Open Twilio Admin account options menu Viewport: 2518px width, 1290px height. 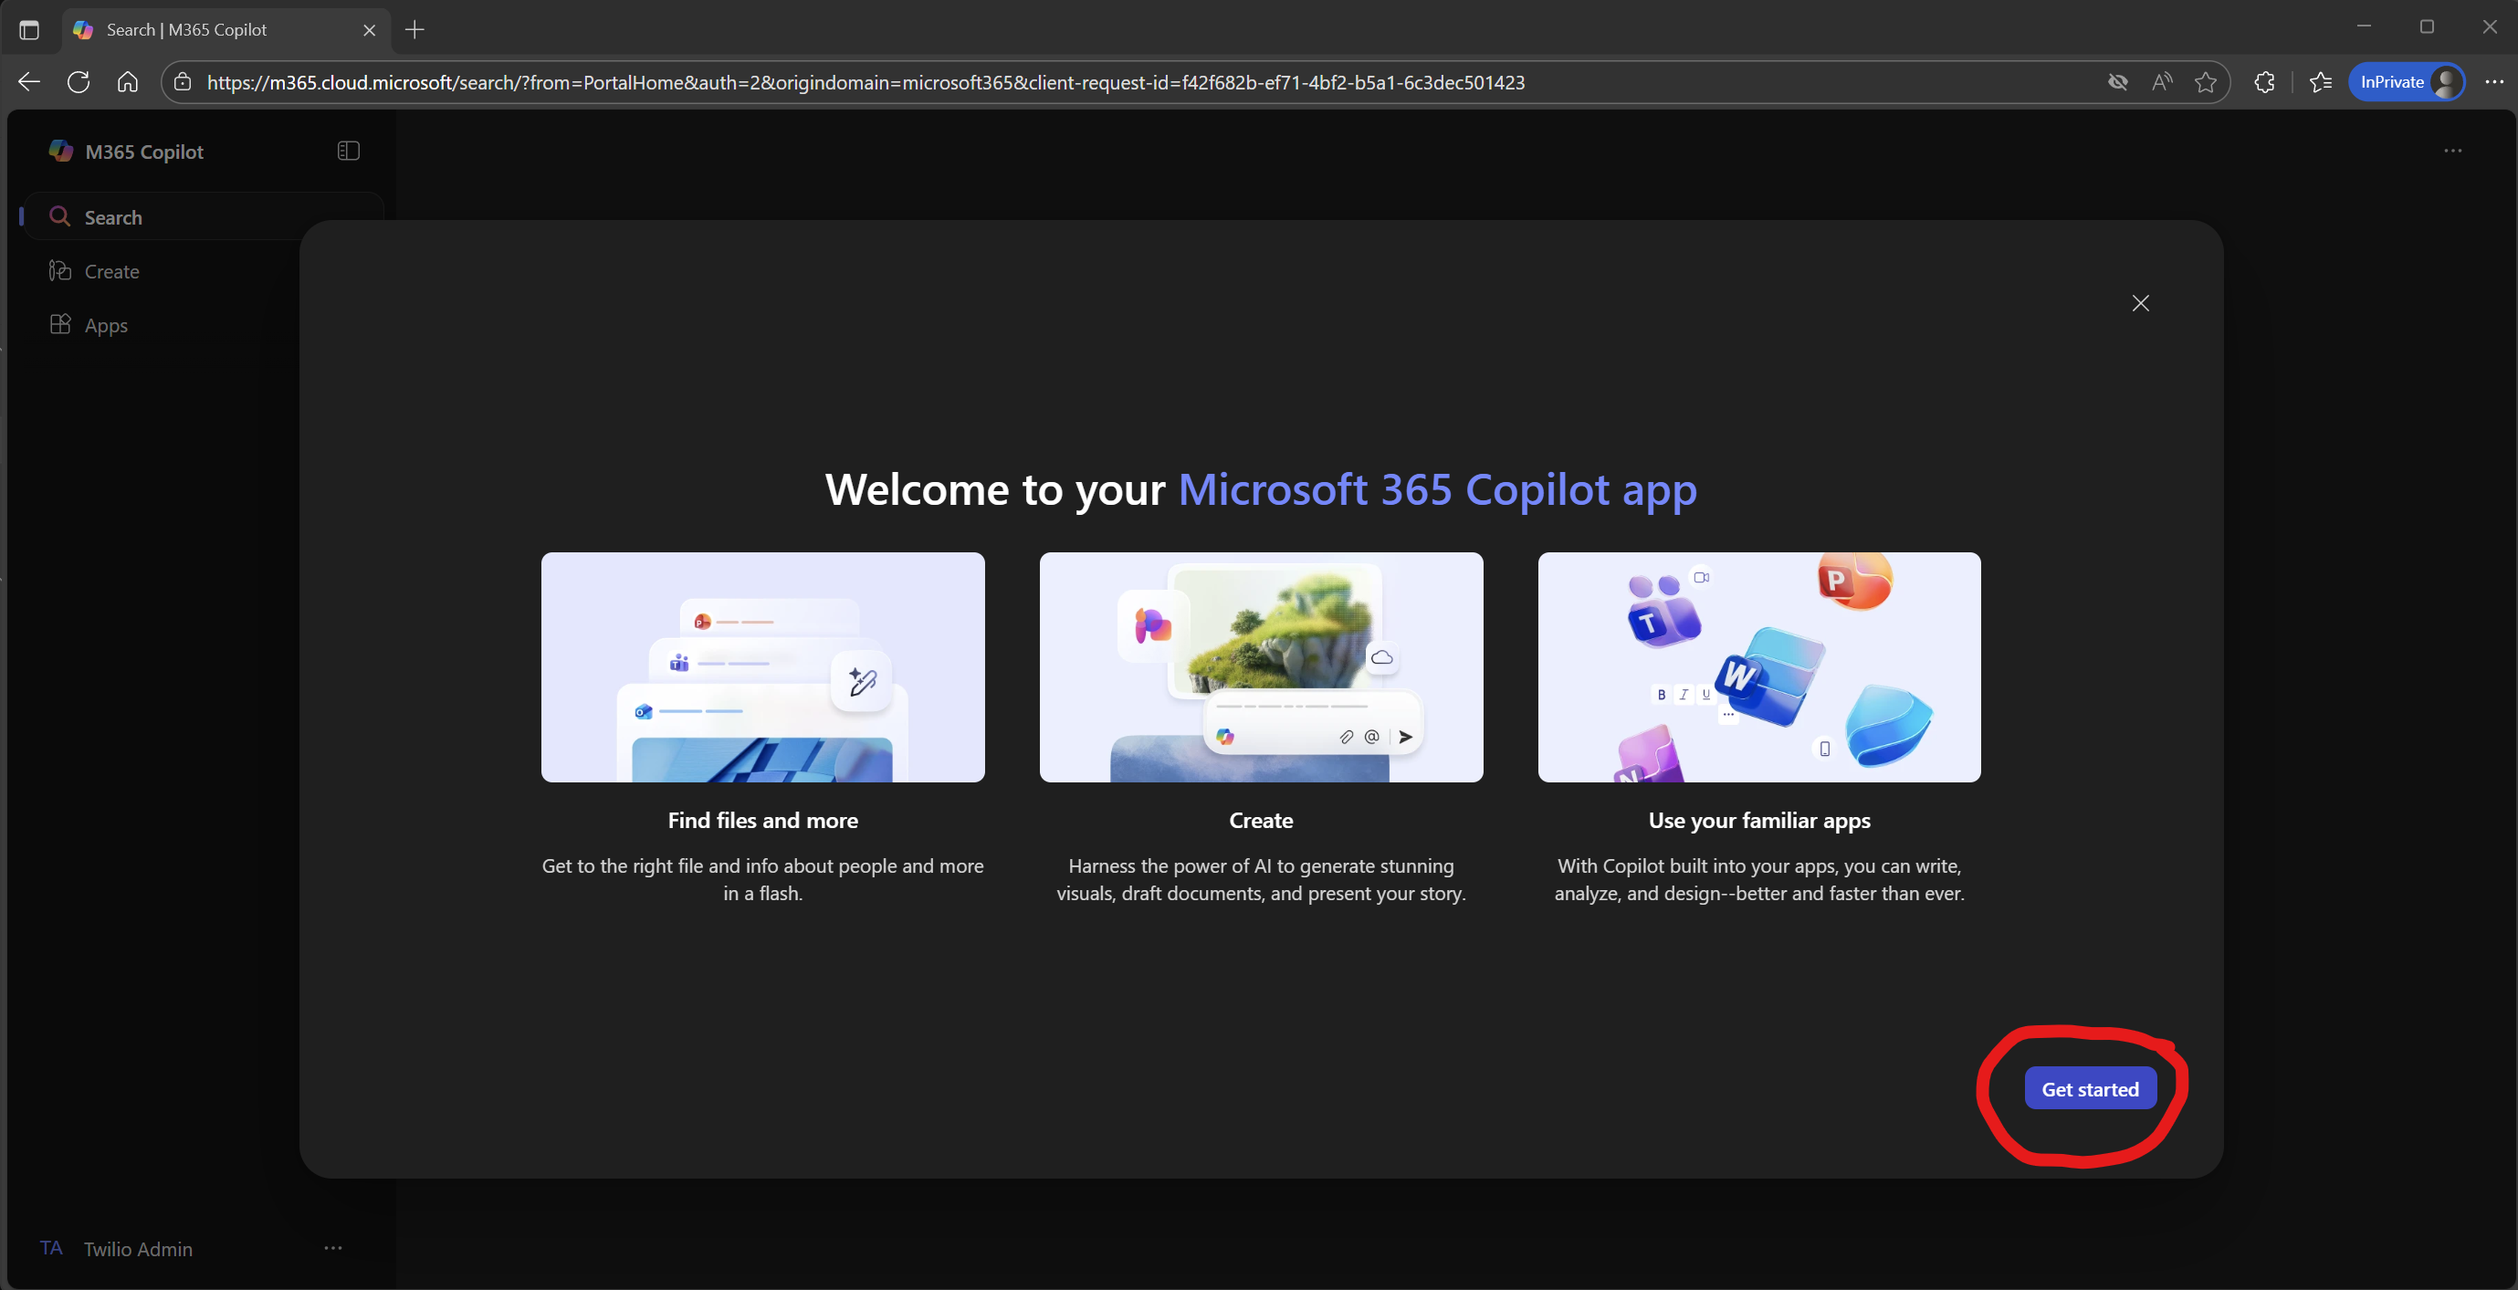[x=332, y=1248]
